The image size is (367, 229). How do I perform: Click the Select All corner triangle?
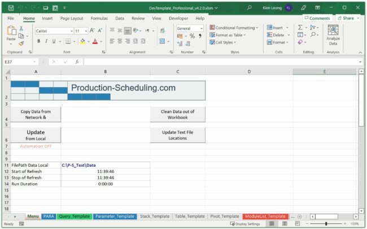(8, 72)
